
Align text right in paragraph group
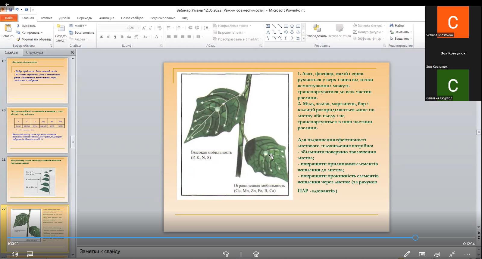click(x=183, y=37)
